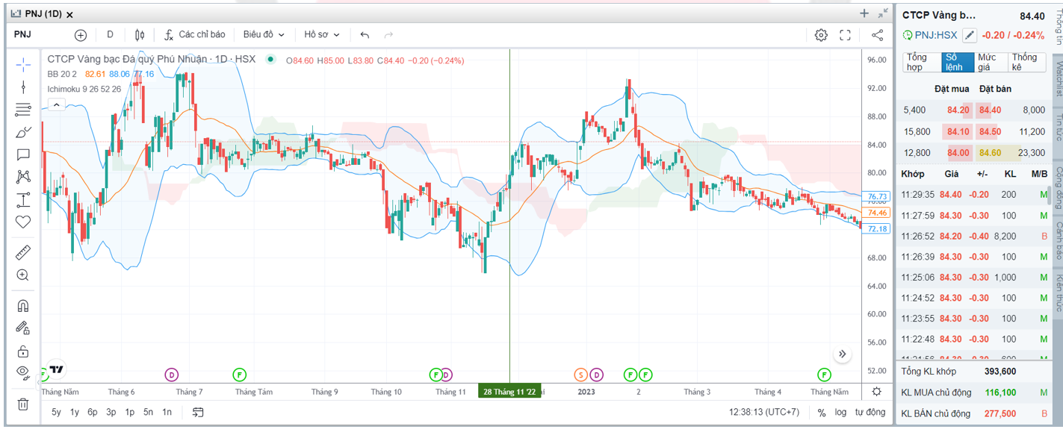
Task: Select the crosshair cursor tool
Action: point(23,64)
